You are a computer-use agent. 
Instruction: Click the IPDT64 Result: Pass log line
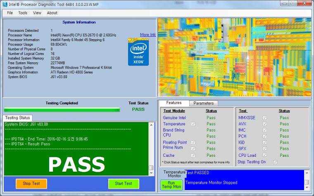point(27,144)
